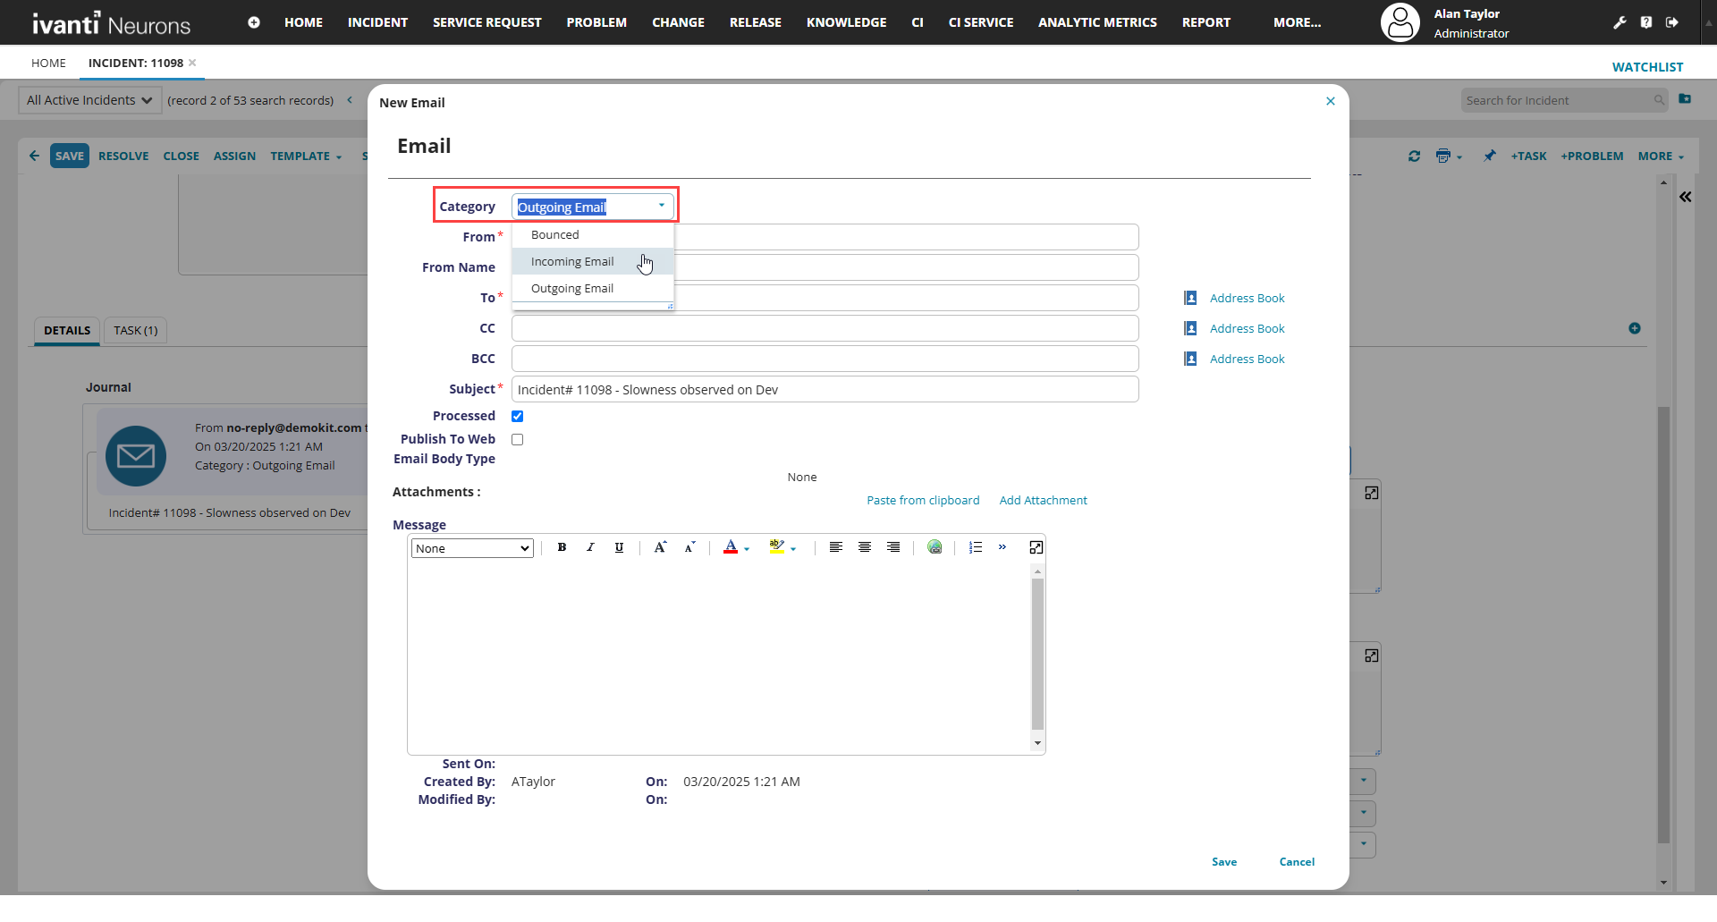The image size is (1717, 922).
Task: Insert hyperlink using globe icon
Action: [935, 547]
